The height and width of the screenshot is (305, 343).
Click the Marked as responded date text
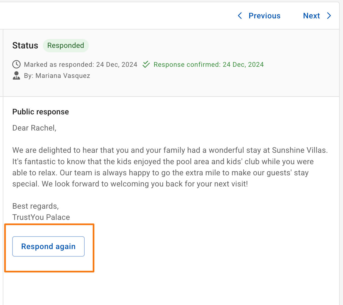pyautogui.click(x=81, y=65)
